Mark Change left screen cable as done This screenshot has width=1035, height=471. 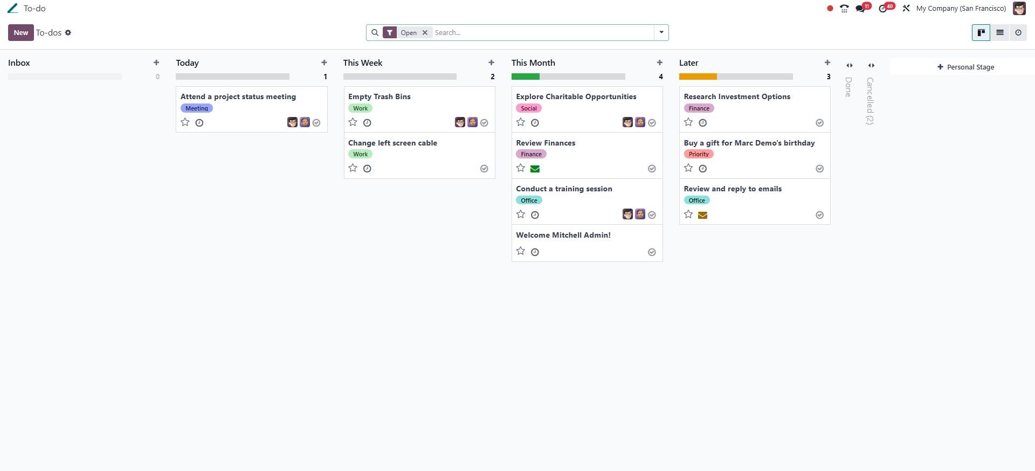pyautogui.click(x=484, y=169)
